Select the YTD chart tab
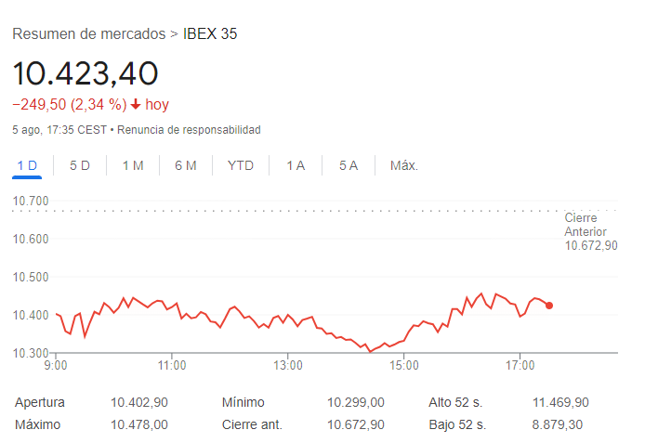Screen dimensions: 645x443 click(x=241, y=165)
